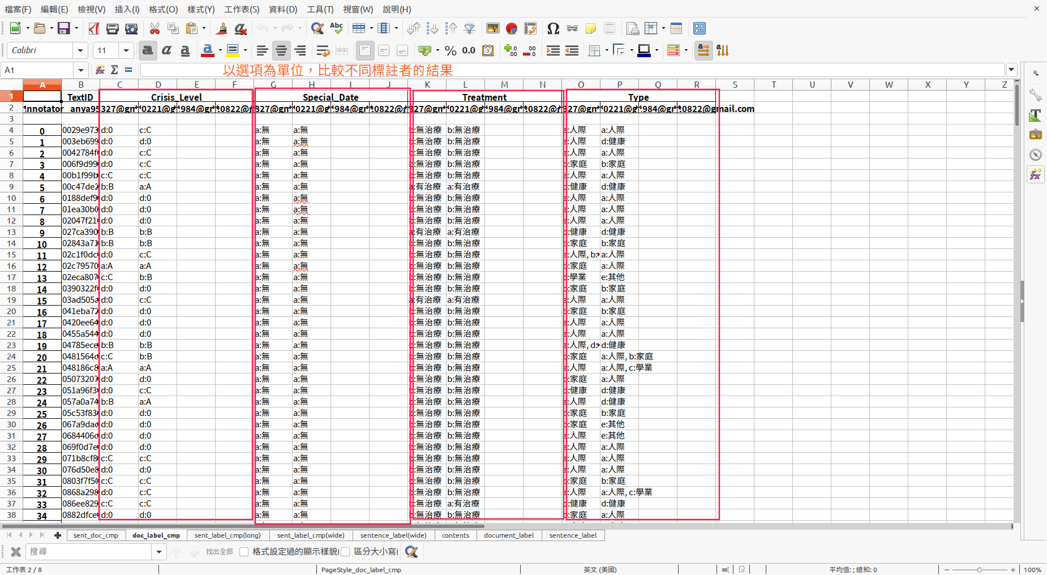Sort ascending icon

[x=432, y=28]
